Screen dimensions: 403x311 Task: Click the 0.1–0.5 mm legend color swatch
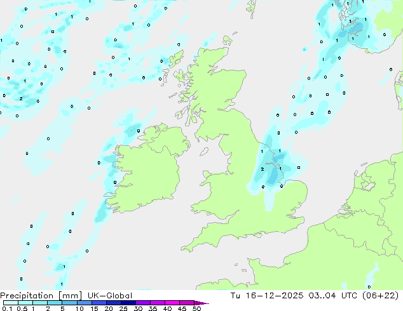tap(11, 303)
